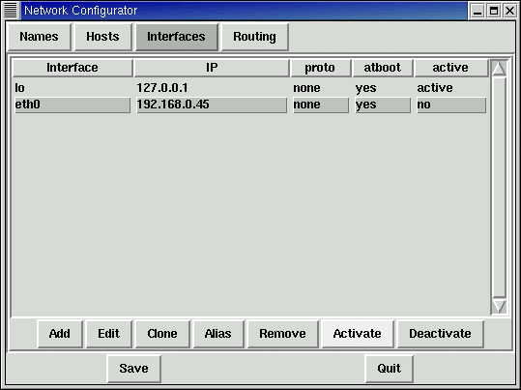Create an Alias for the interface

(x=218, y=334)
